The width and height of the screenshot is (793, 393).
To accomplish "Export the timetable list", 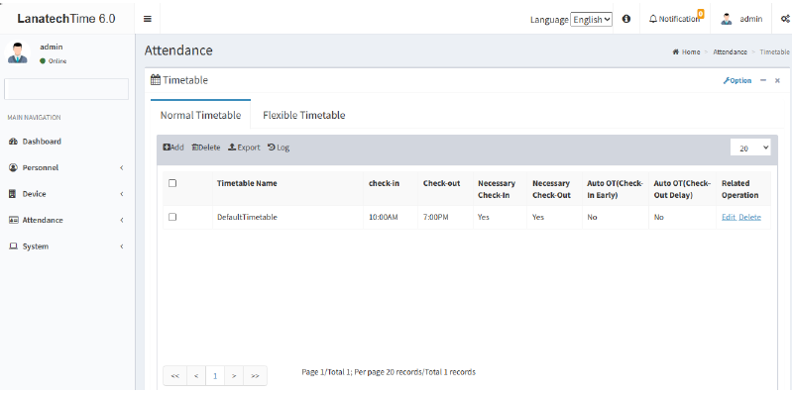I will coord(244,147).
